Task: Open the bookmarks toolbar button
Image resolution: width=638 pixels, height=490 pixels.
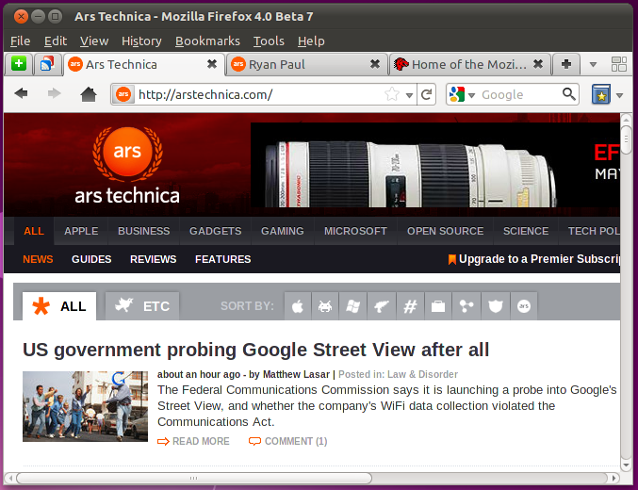Action: [x=601, y=94]
